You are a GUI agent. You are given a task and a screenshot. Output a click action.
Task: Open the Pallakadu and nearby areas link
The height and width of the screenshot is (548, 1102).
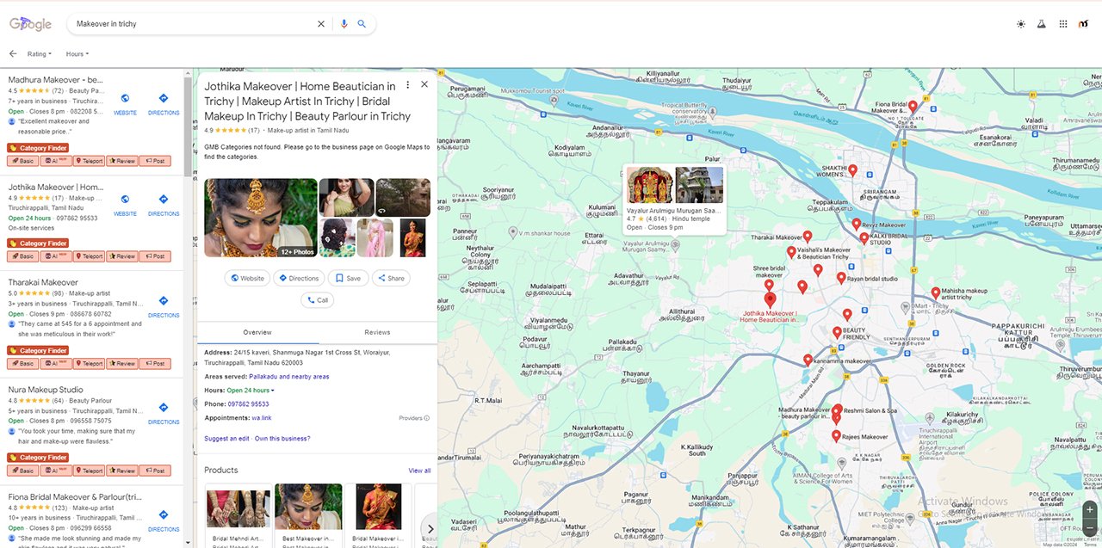[289, 377]
